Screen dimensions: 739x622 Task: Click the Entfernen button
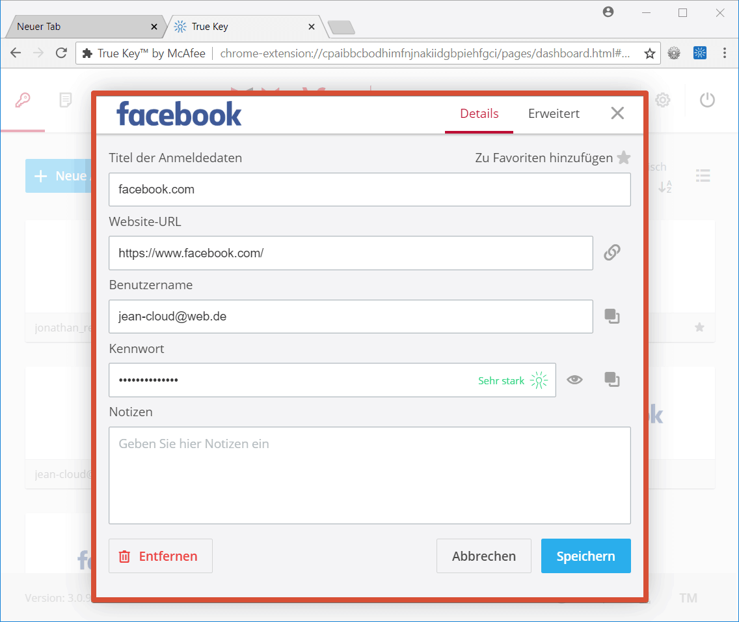pos(160,556)
